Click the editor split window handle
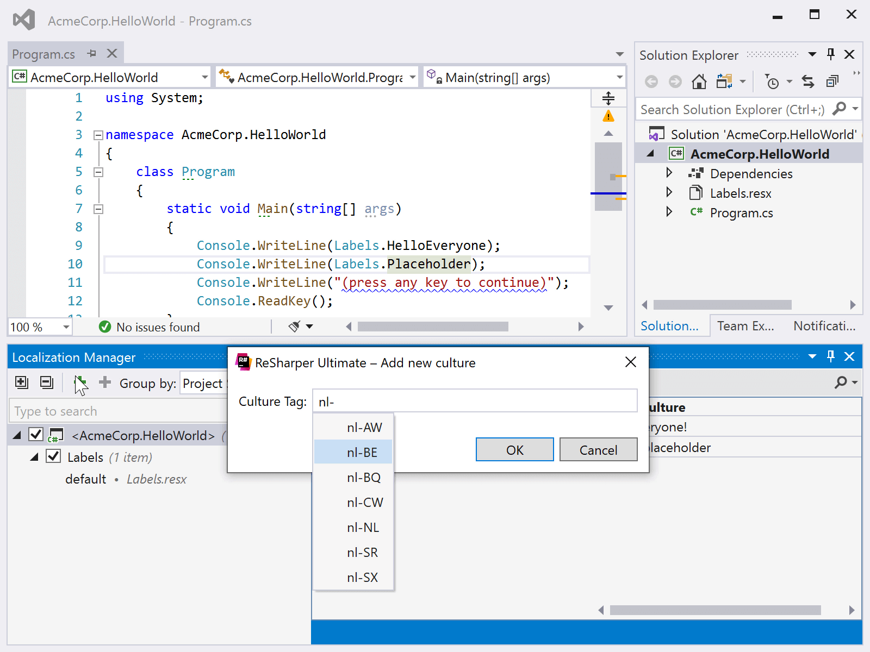870x652 pixels. [608, 98]
